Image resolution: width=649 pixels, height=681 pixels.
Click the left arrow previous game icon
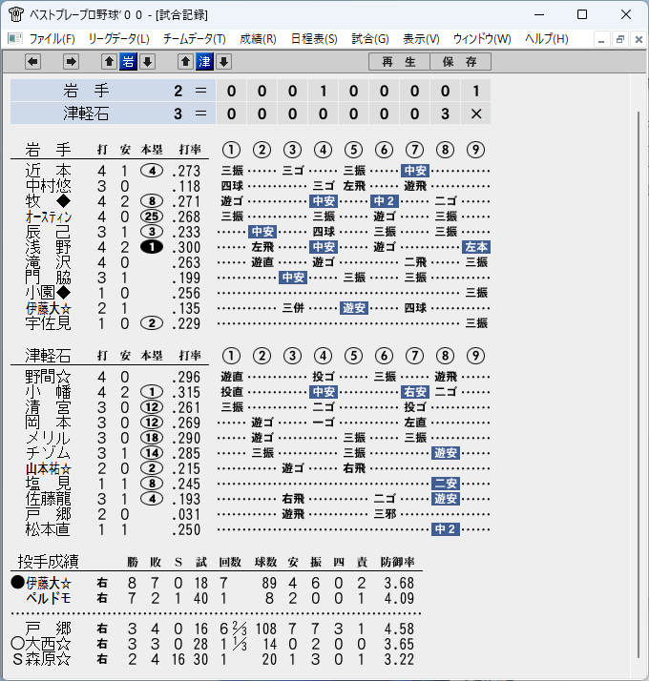33,62
